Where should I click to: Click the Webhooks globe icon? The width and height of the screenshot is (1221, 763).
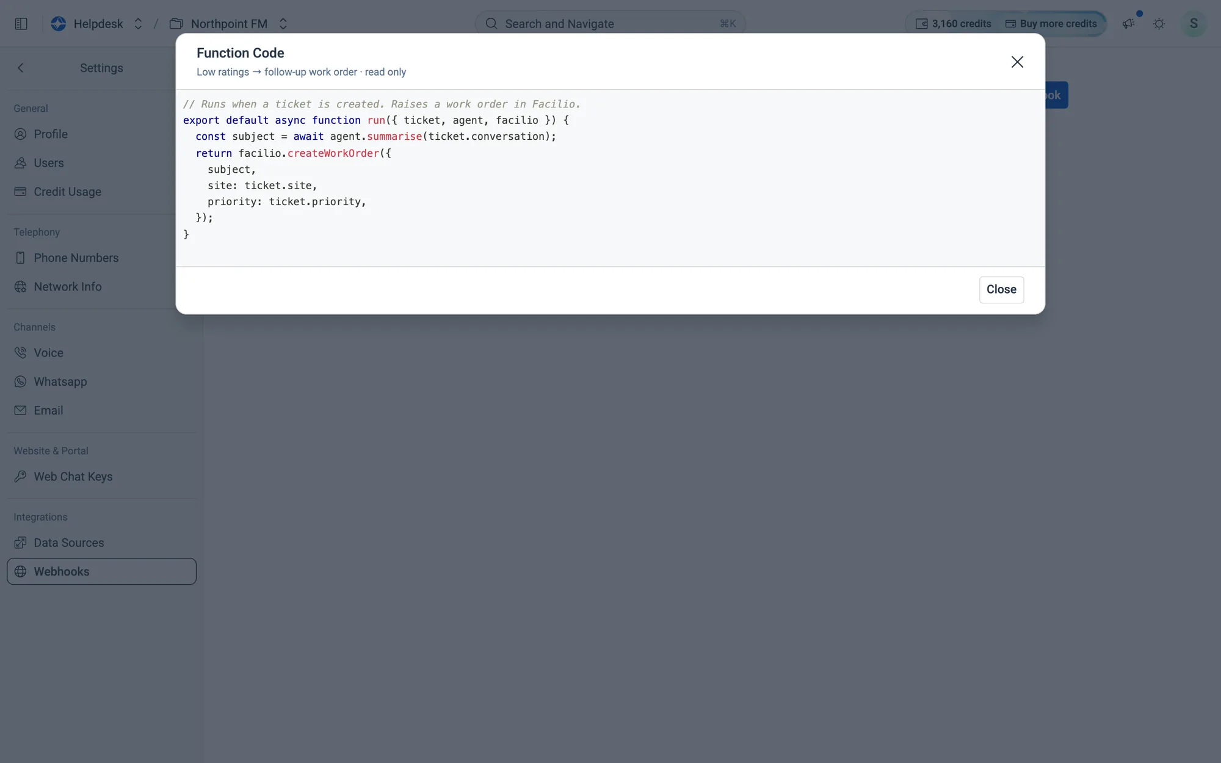(21, 571)
